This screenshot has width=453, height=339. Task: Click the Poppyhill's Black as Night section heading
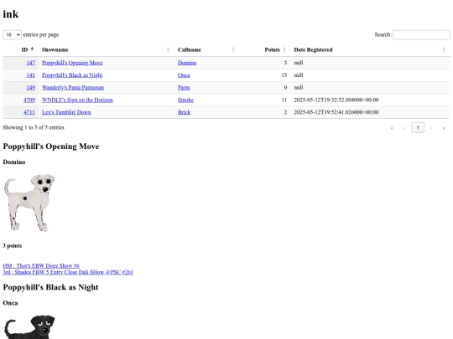[50, 287]
